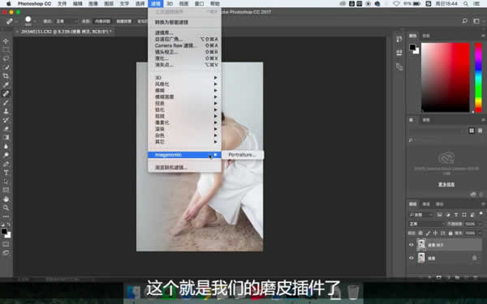Select the Dodge tool
487x304 pixels.
point(6,155)
